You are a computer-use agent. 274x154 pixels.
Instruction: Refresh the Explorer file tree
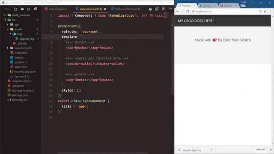[x=29, y=9]
